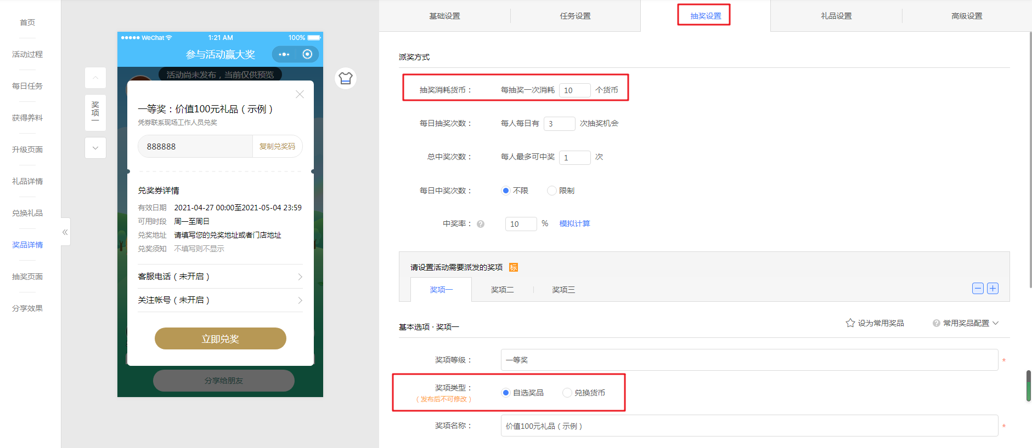Click the help icon beside 中奖率

point(481,224)
